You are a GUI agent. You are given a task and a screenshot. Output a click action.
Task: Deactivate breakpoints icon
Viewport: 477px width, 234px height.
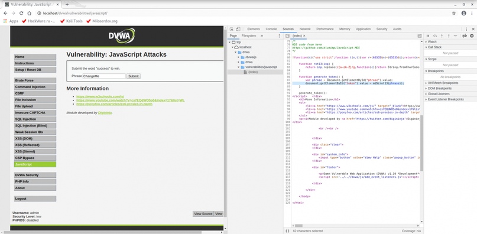click(465, 35)
